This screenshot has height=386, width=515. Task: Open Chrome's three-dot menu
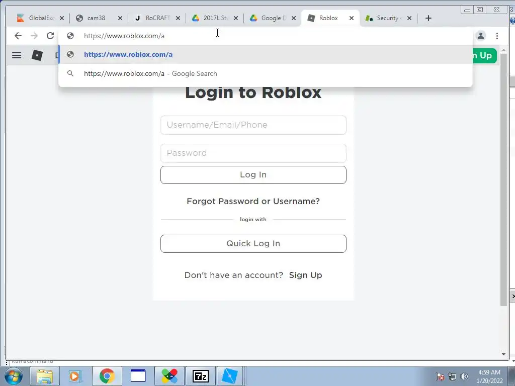click(497, 36)
